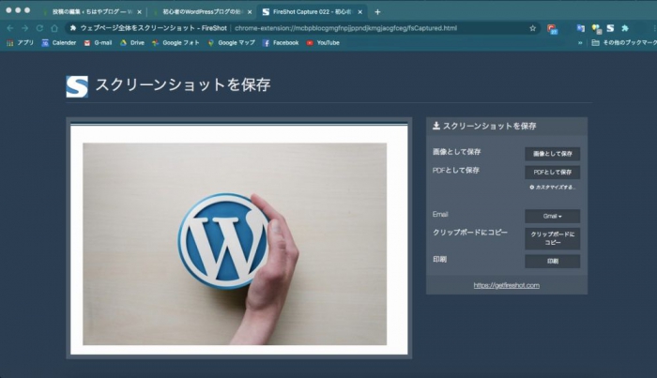The height and width of the screenshot is (378, 657).
Task: Open the Extensions puzzle icon
Action: (x=625, y=28)
